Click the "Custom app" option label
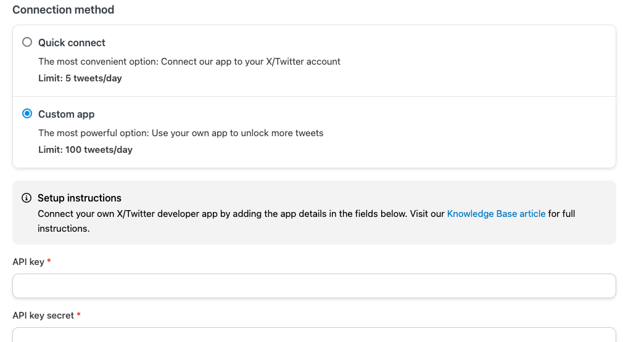The image size is (623, 342). (66, 114)
